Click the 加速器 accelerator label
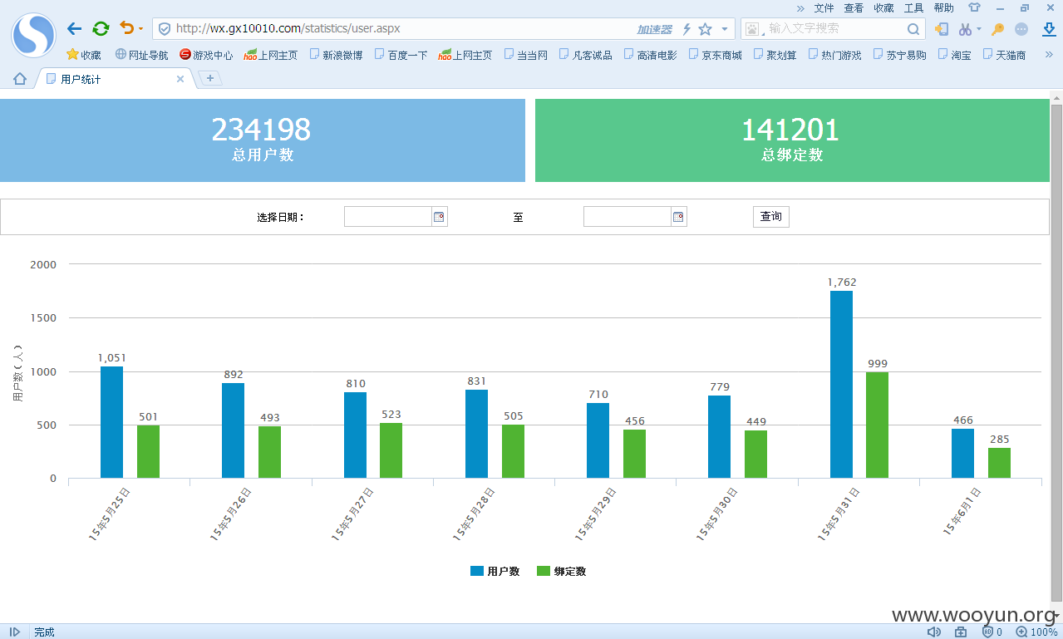 (655, 29)
